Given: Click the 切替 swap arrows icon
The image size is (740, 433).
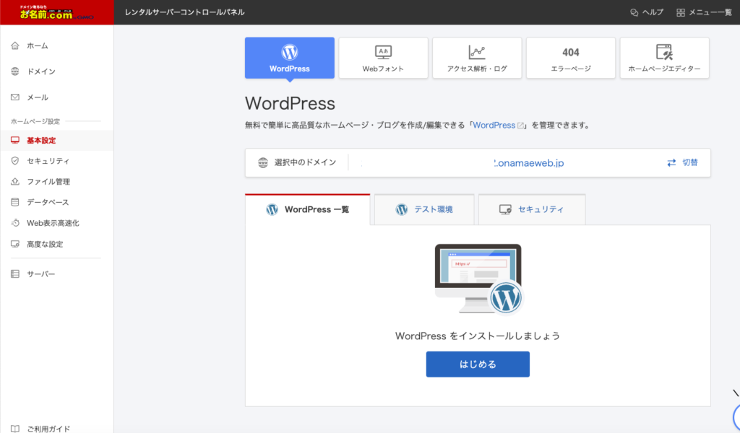Looking at the screenshot, I should point(671,162).
